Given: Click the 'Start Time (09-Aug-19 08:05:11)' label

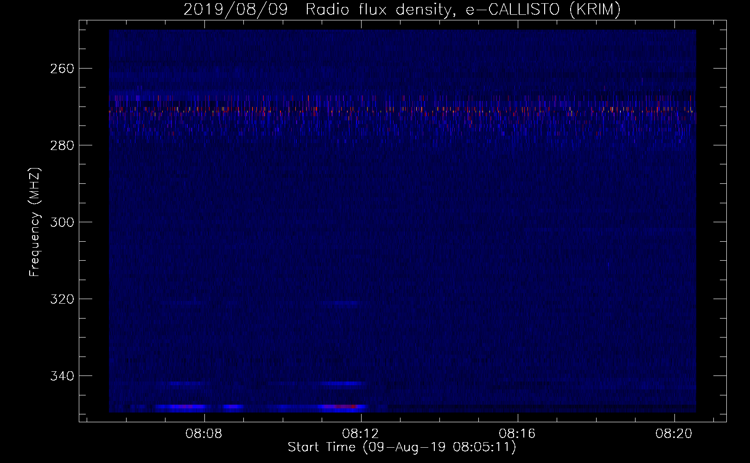Looking at the screenshot, I should pyautogui.click(x=402, y=447).
